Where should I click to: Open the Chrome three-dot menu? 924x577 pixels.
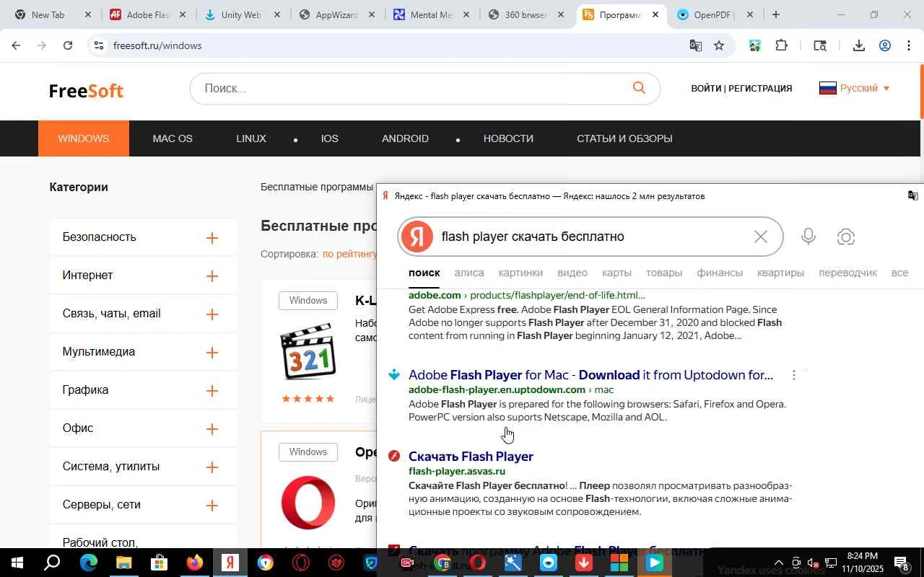coord(909,45)
